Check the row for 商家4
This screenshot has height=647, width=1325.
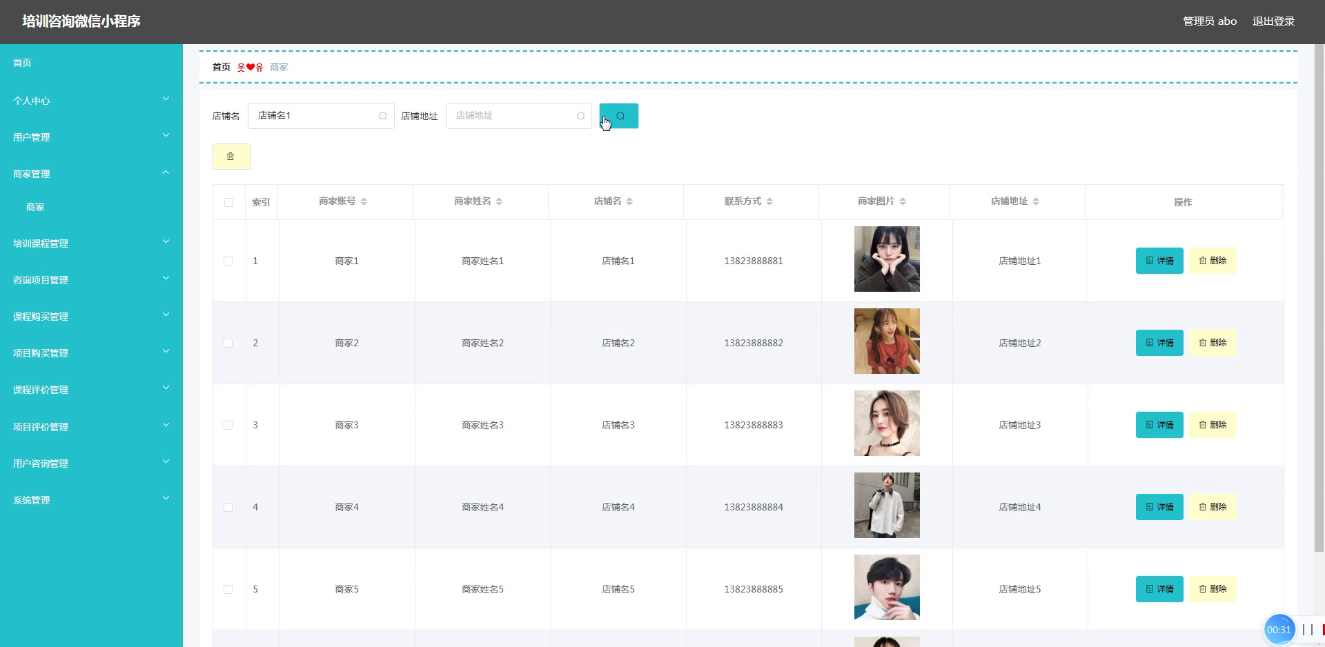(228, 507)
